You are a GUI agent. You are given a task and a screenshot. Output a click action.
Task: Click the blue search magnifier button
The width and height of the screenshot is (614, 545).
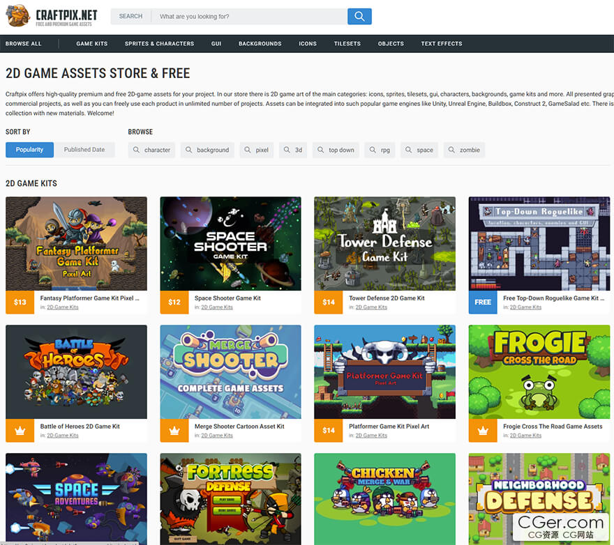[x=359, y=16]
